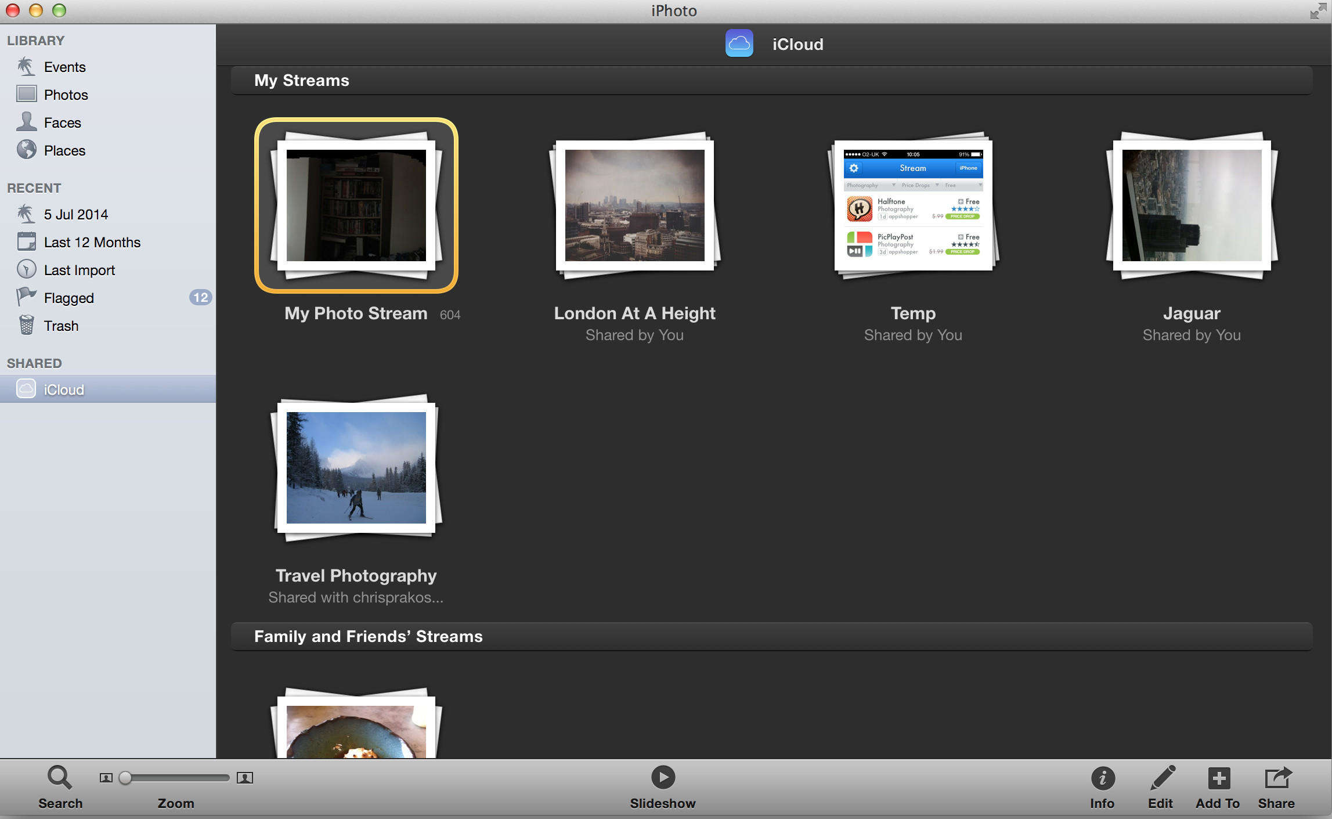Click the 5 Jul 2014 recent event

[76, 214]
